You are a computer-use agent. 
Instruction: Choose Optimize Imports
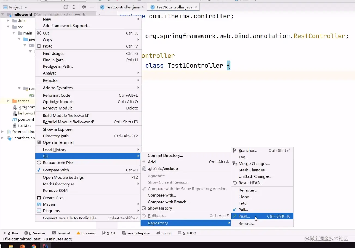tap(89, 102)
